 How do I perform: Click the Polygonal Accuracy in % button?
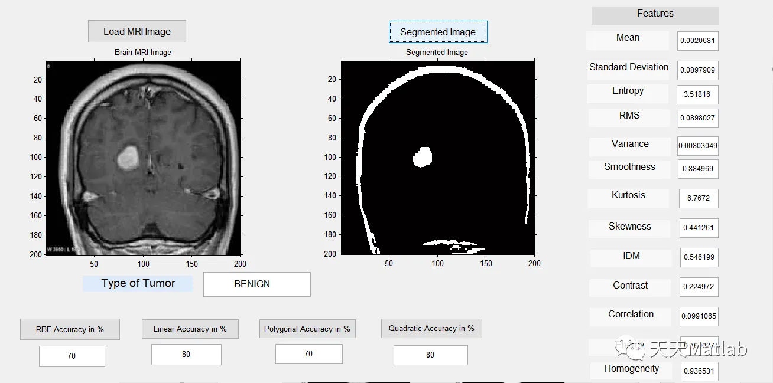(x=307, y=329)
